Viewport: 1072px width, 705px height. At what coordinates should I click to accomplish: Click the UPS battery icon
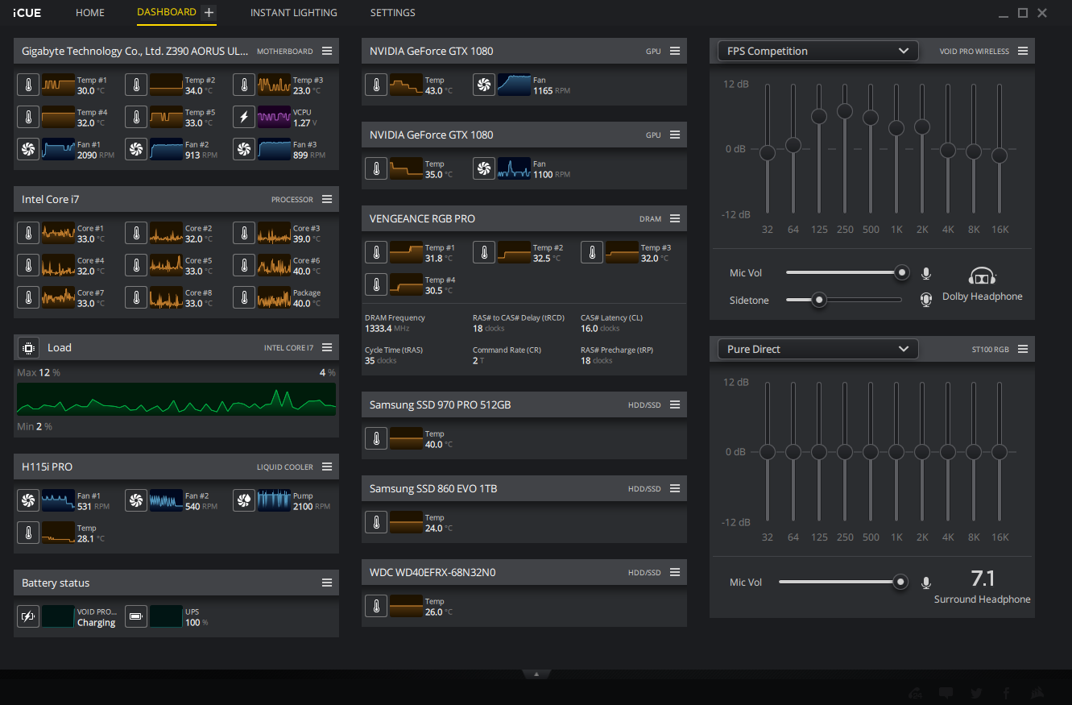(136, 616)
